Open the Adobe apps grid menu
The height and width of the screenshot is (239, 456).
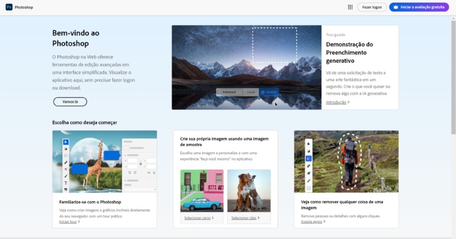[350, 8]
